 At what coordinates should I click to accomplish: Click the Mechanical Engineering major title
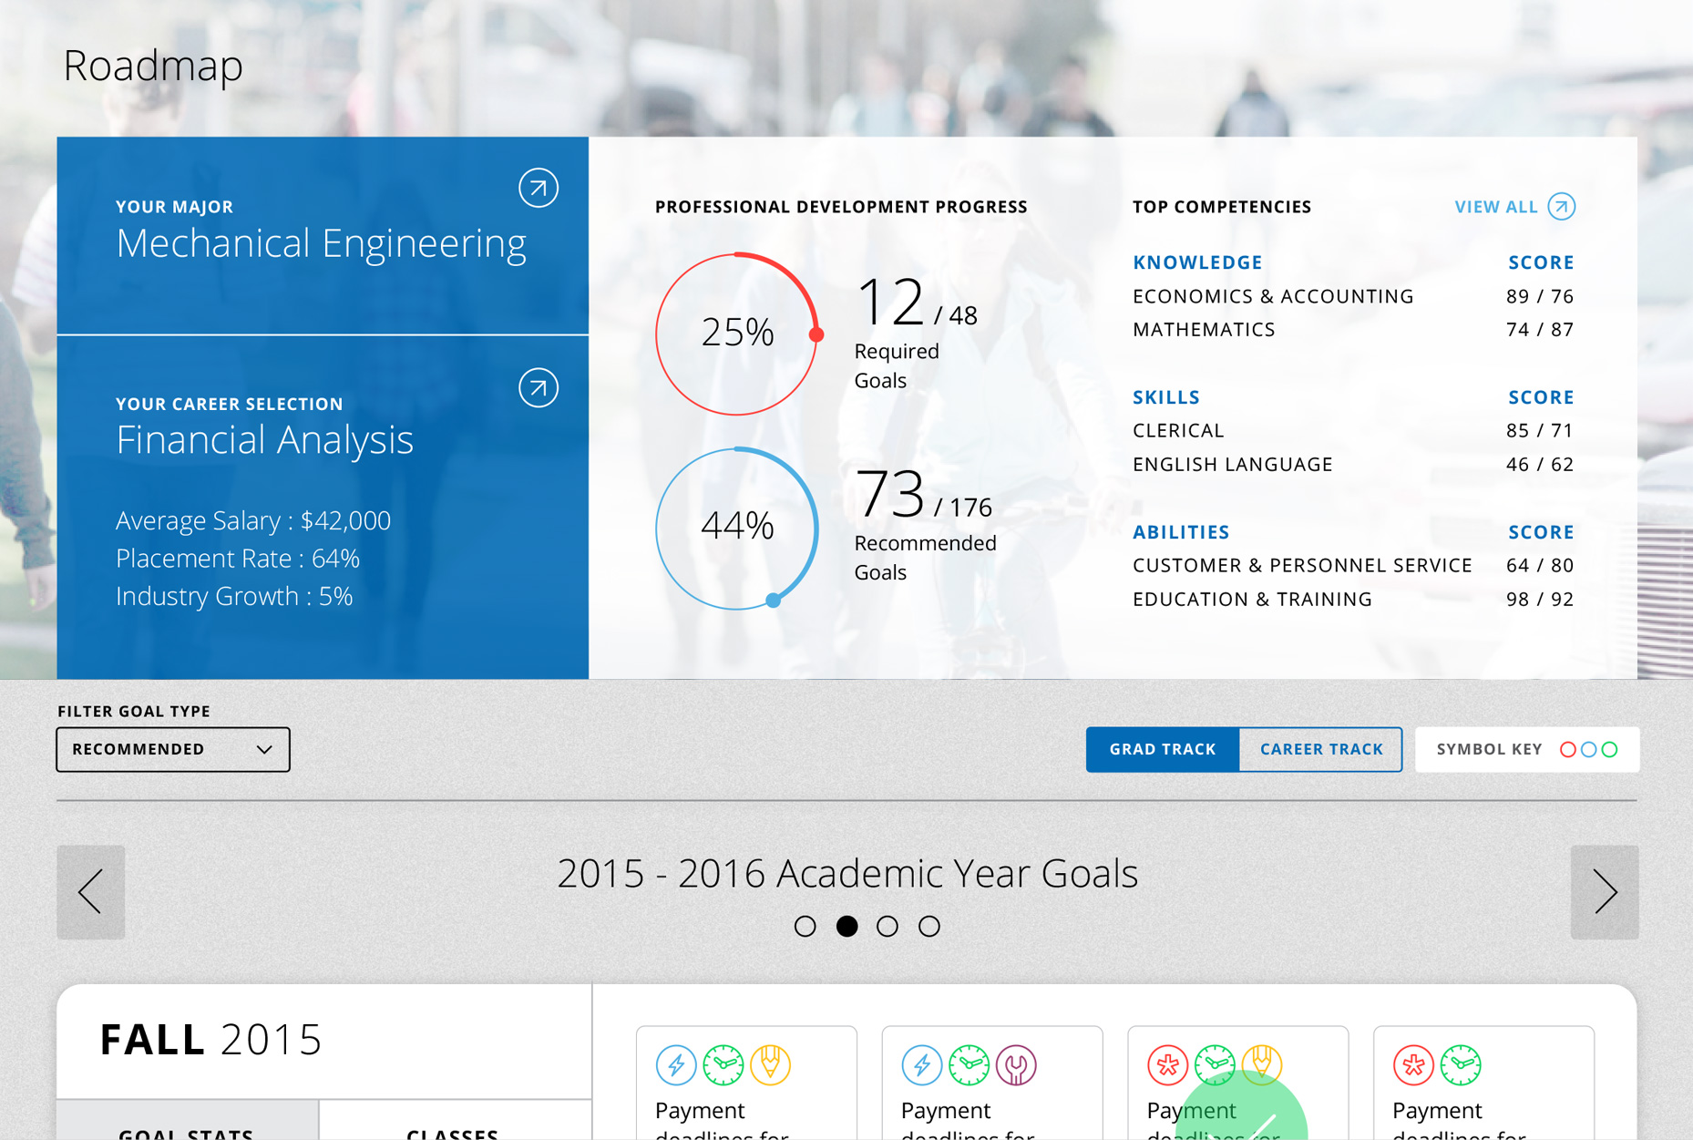(x=321, y=244)
